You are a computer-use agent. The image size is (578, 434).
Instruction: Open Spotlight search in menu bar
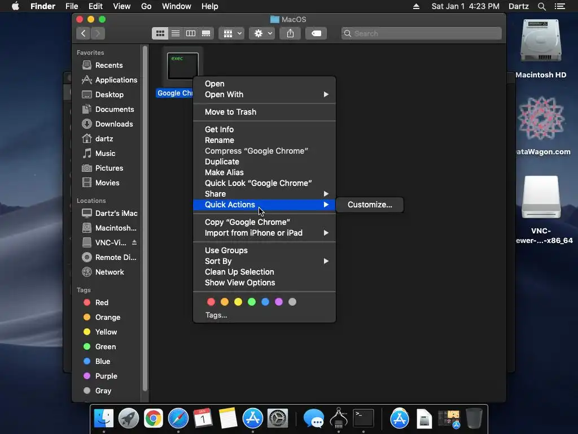click(x=541, y=6)
